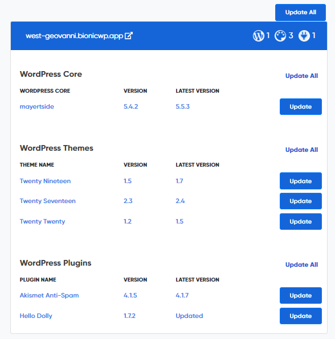The image size is (335, 339).
Task: Update the Twenty Nineteen theme
Action: tap(301, 181)
